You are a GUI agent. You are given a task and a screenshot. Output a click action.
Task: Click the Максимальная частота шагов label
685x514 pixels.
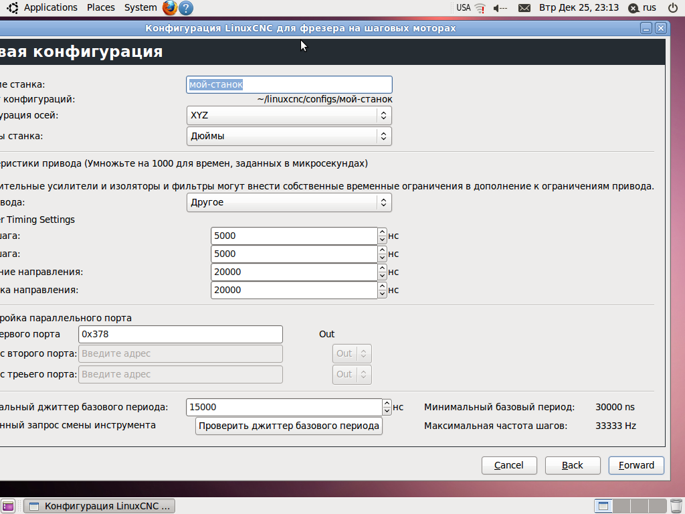(x=496, y=426)
